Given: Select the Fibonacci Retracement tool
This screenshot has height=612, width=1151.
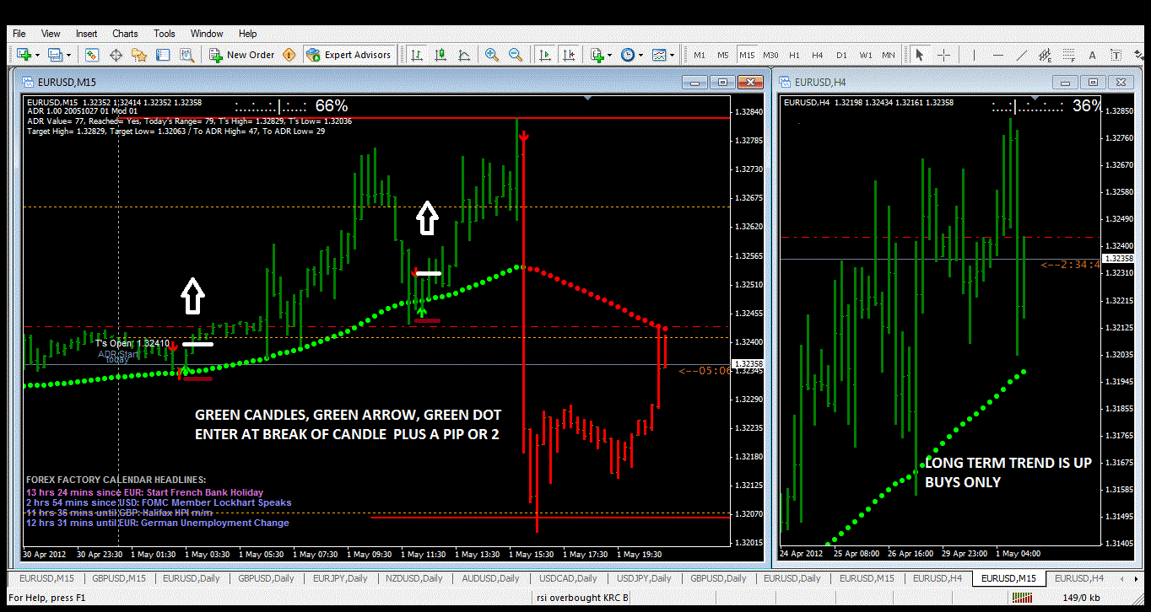Looking at the screenshot, I should point(1069,55).
